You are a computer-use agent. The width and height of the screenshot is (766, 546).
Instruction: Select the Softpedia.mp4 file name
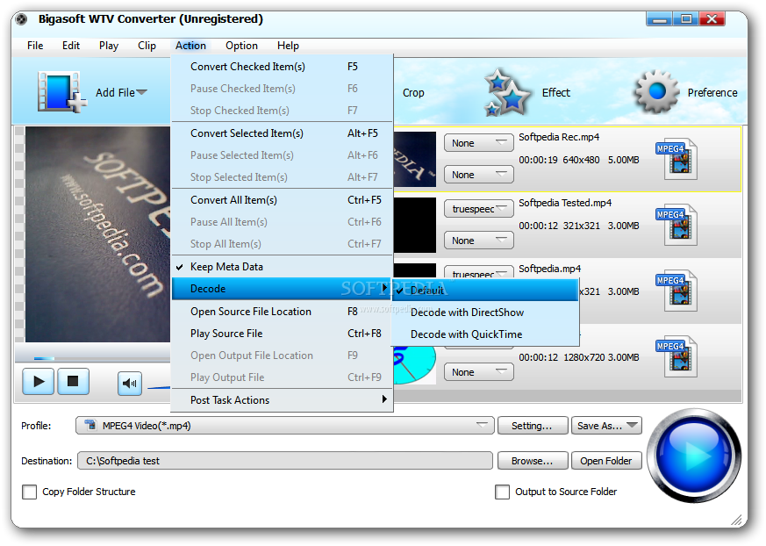[549, 269]
